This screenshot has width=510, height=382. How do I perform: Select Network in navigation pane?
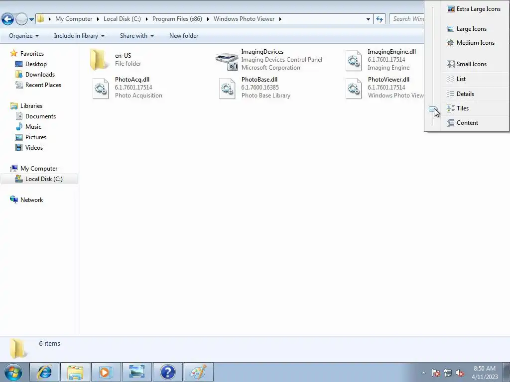tap(31, 200)
